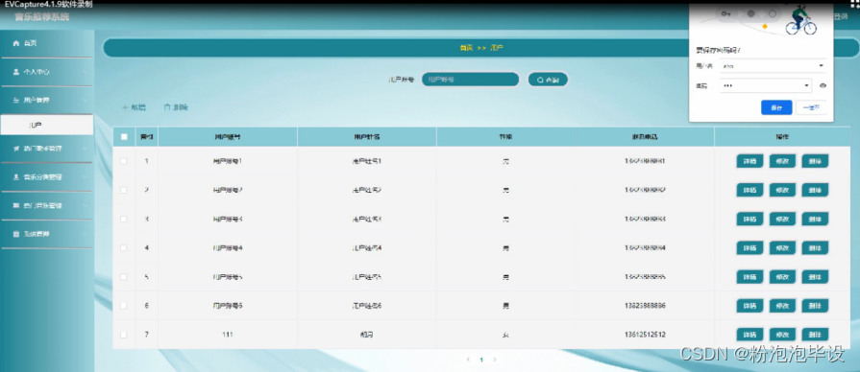Screen dimensions: 860x372
Task: Click the icon beside 系统管理
Action: [x=15, y=234]
